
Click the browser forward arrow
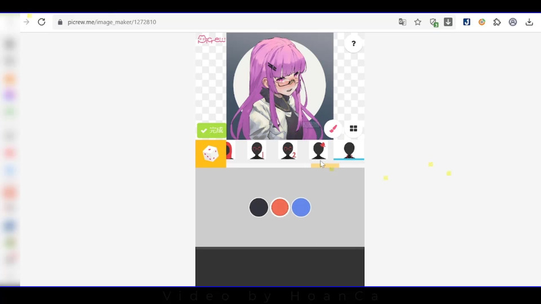click(26, 22)
